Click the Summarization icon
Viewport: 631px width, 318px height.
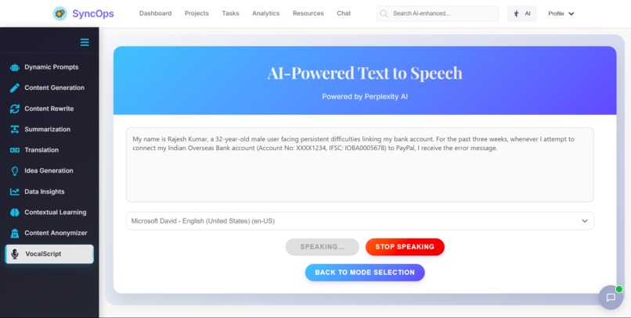pyautogui.click(x=15, y=129)
